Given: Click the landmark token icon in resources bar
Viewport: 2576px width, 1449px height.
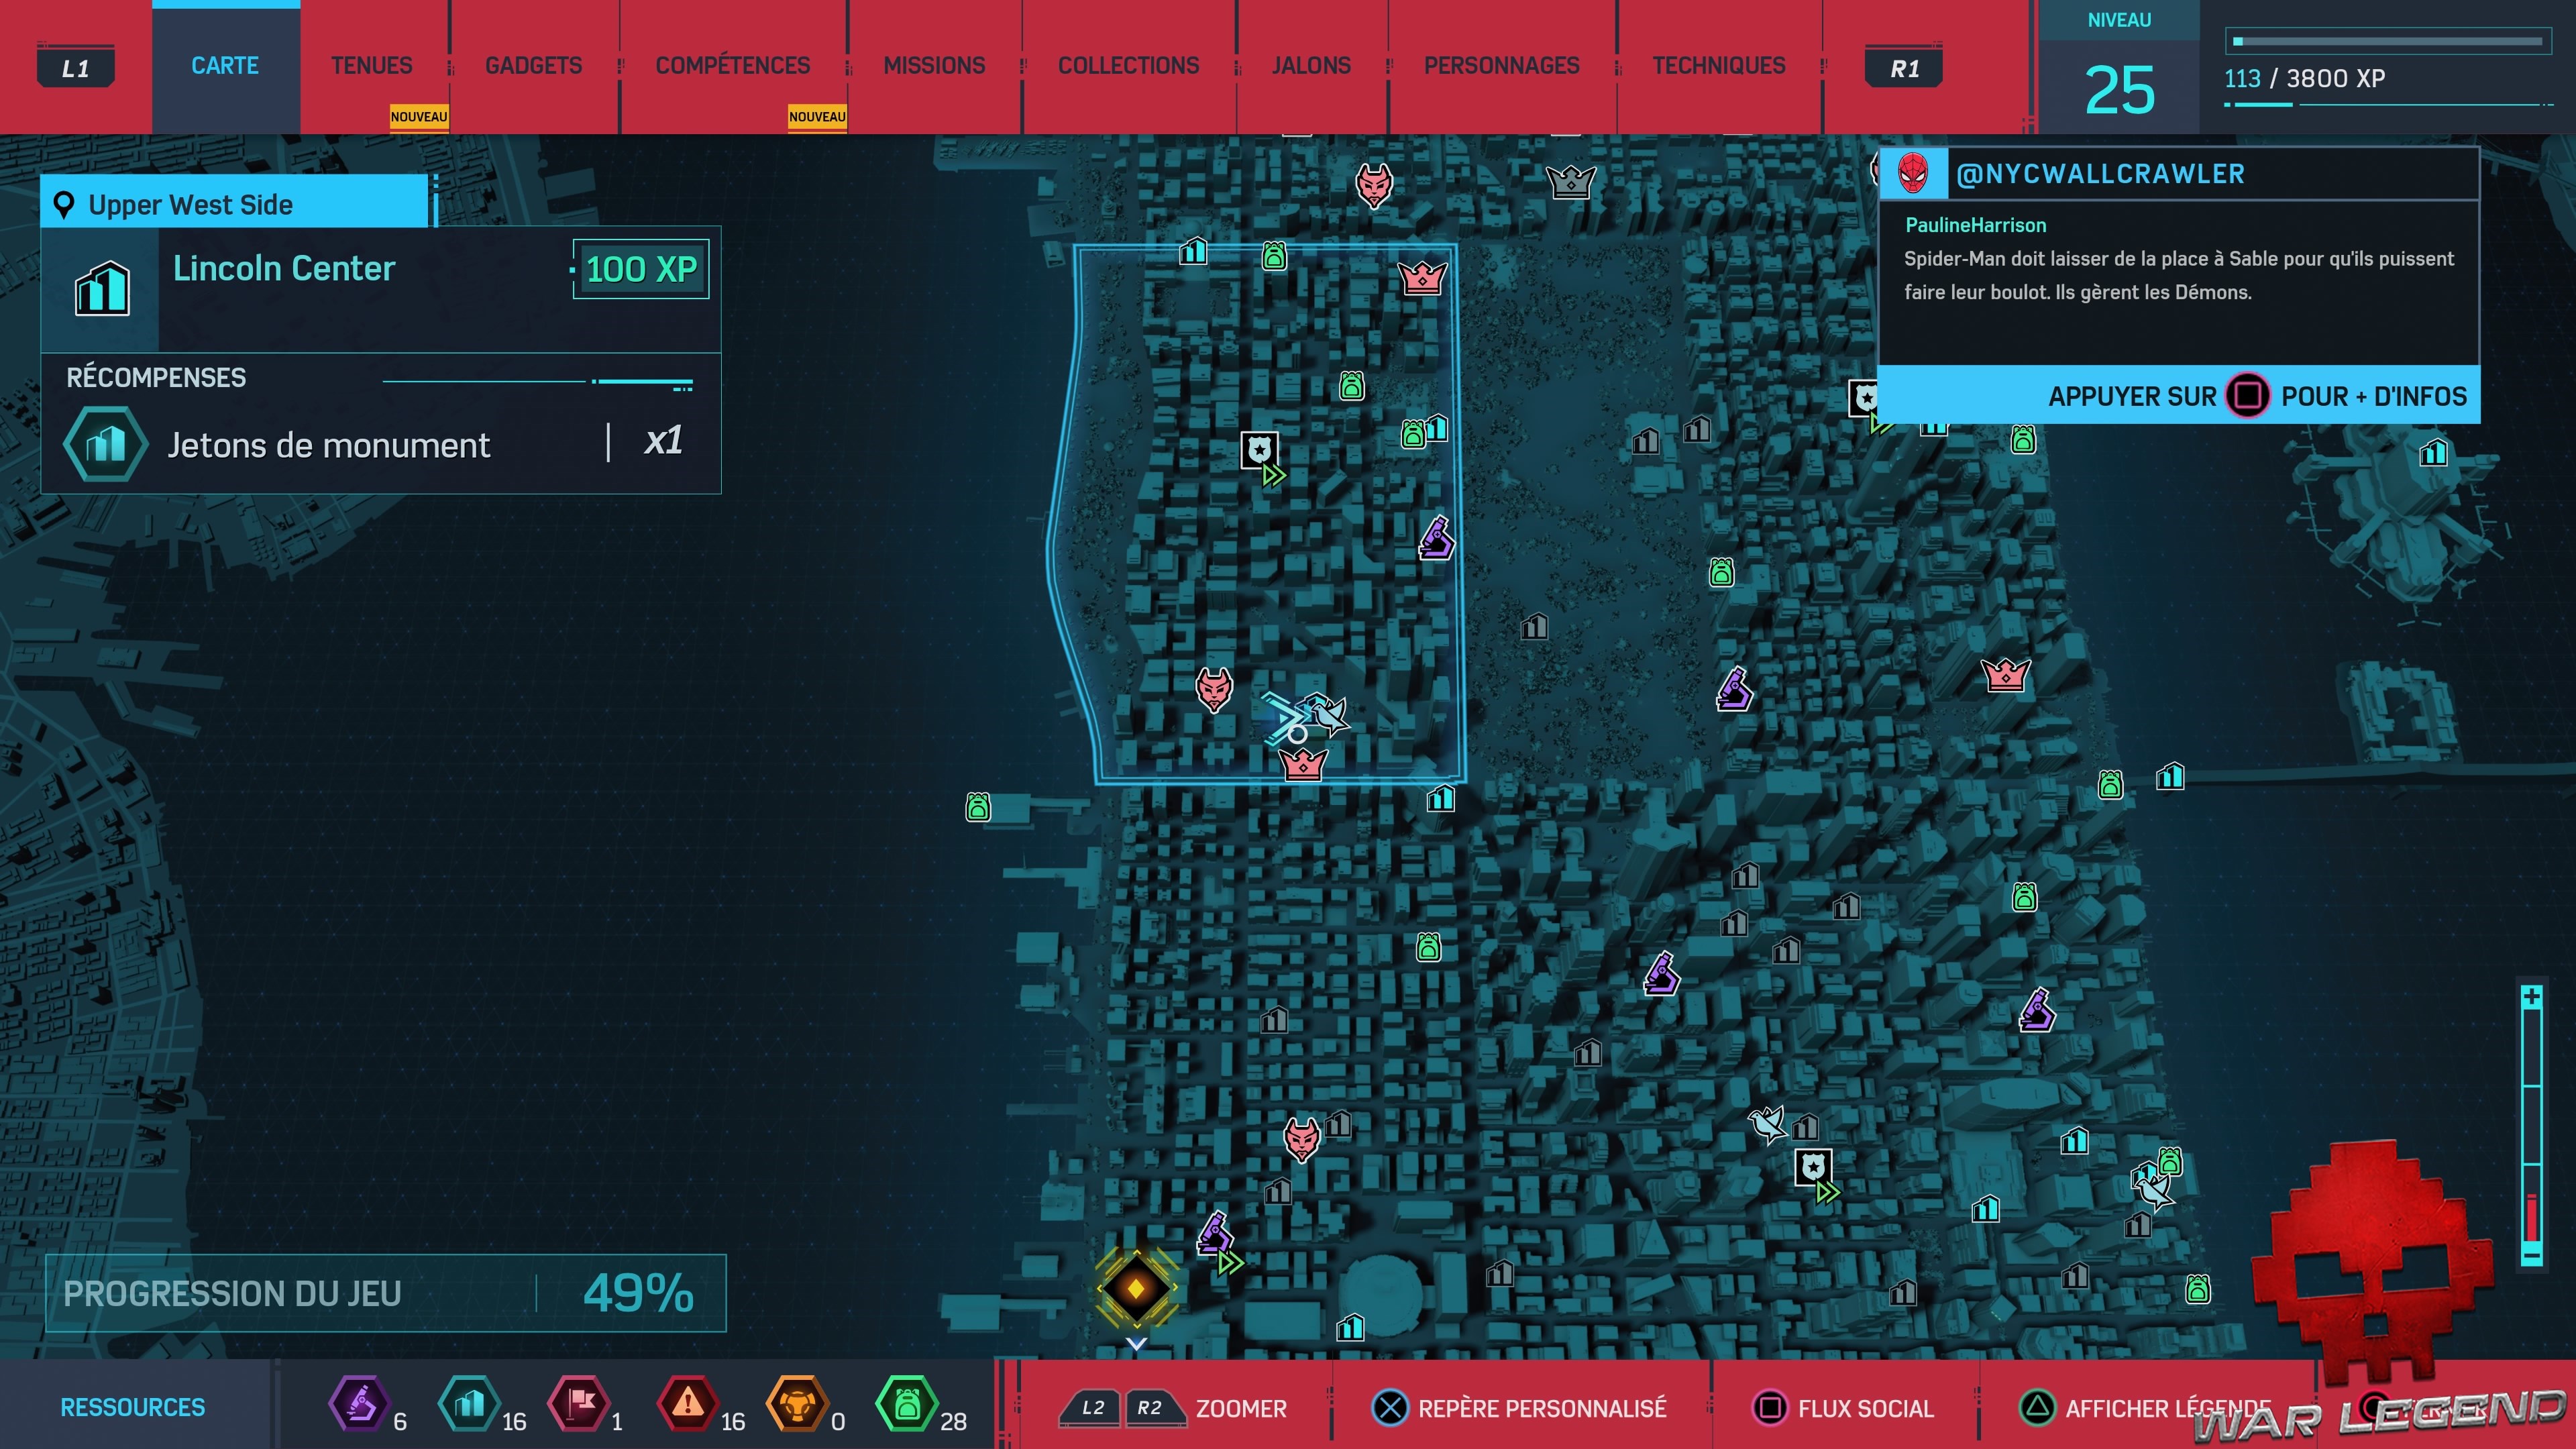Looking at the screenshot, I should [468, 1404].
